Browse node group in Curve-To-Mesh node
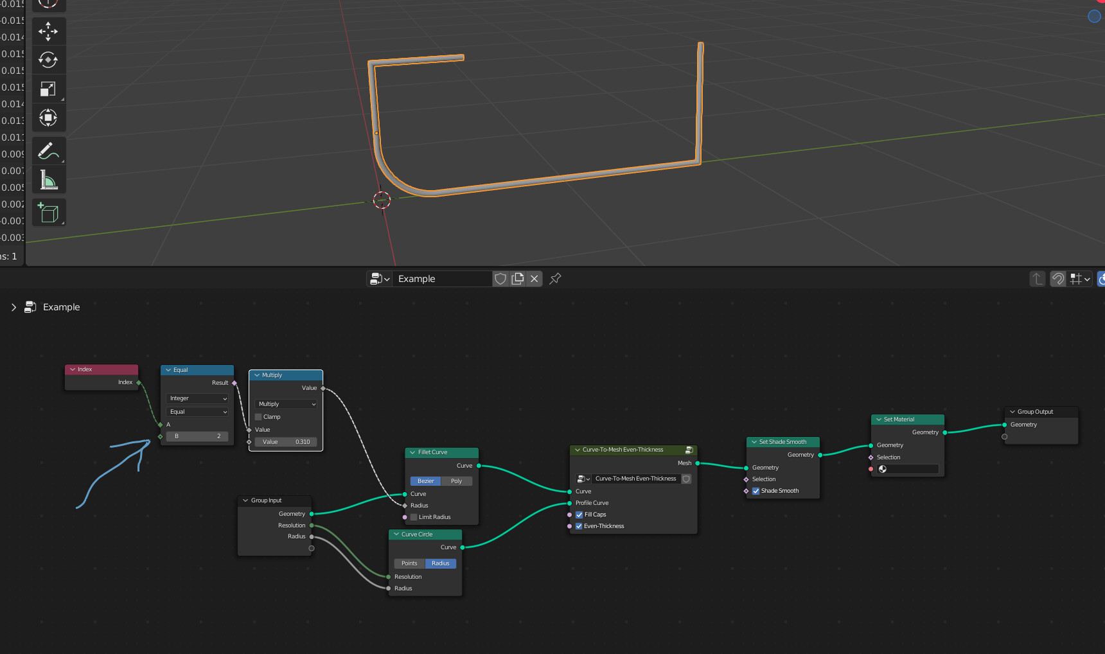This screenshot has width=1105, height=654. pyautogui.click(x=583, y=479)
